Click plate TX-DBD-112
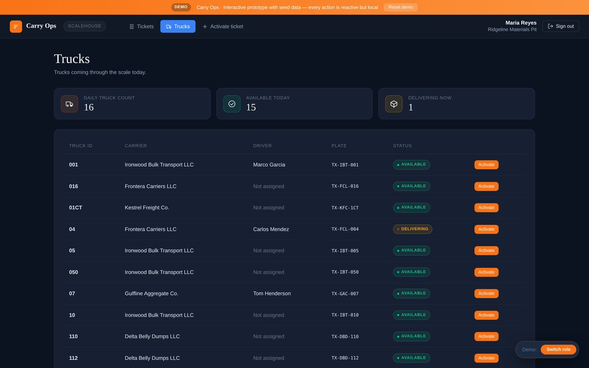This screenshot has height=368, width=589. 345,358
